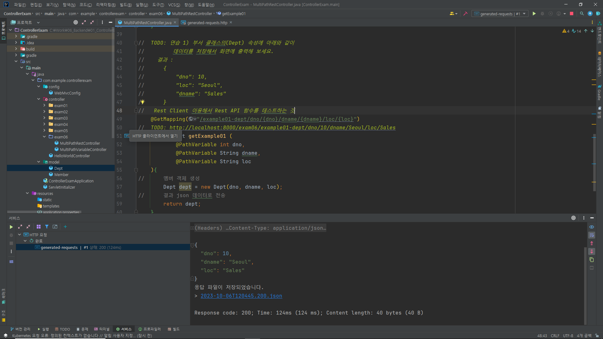Viewport: 603px width, 339px height.
Task: Click the plus icon to add a service
Action: (x=65, y=227)
